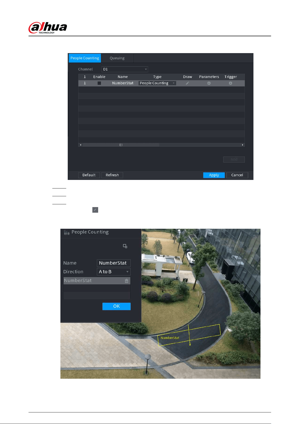
Task: Open the Queuing tab
Action: click(x=117, y=58)
